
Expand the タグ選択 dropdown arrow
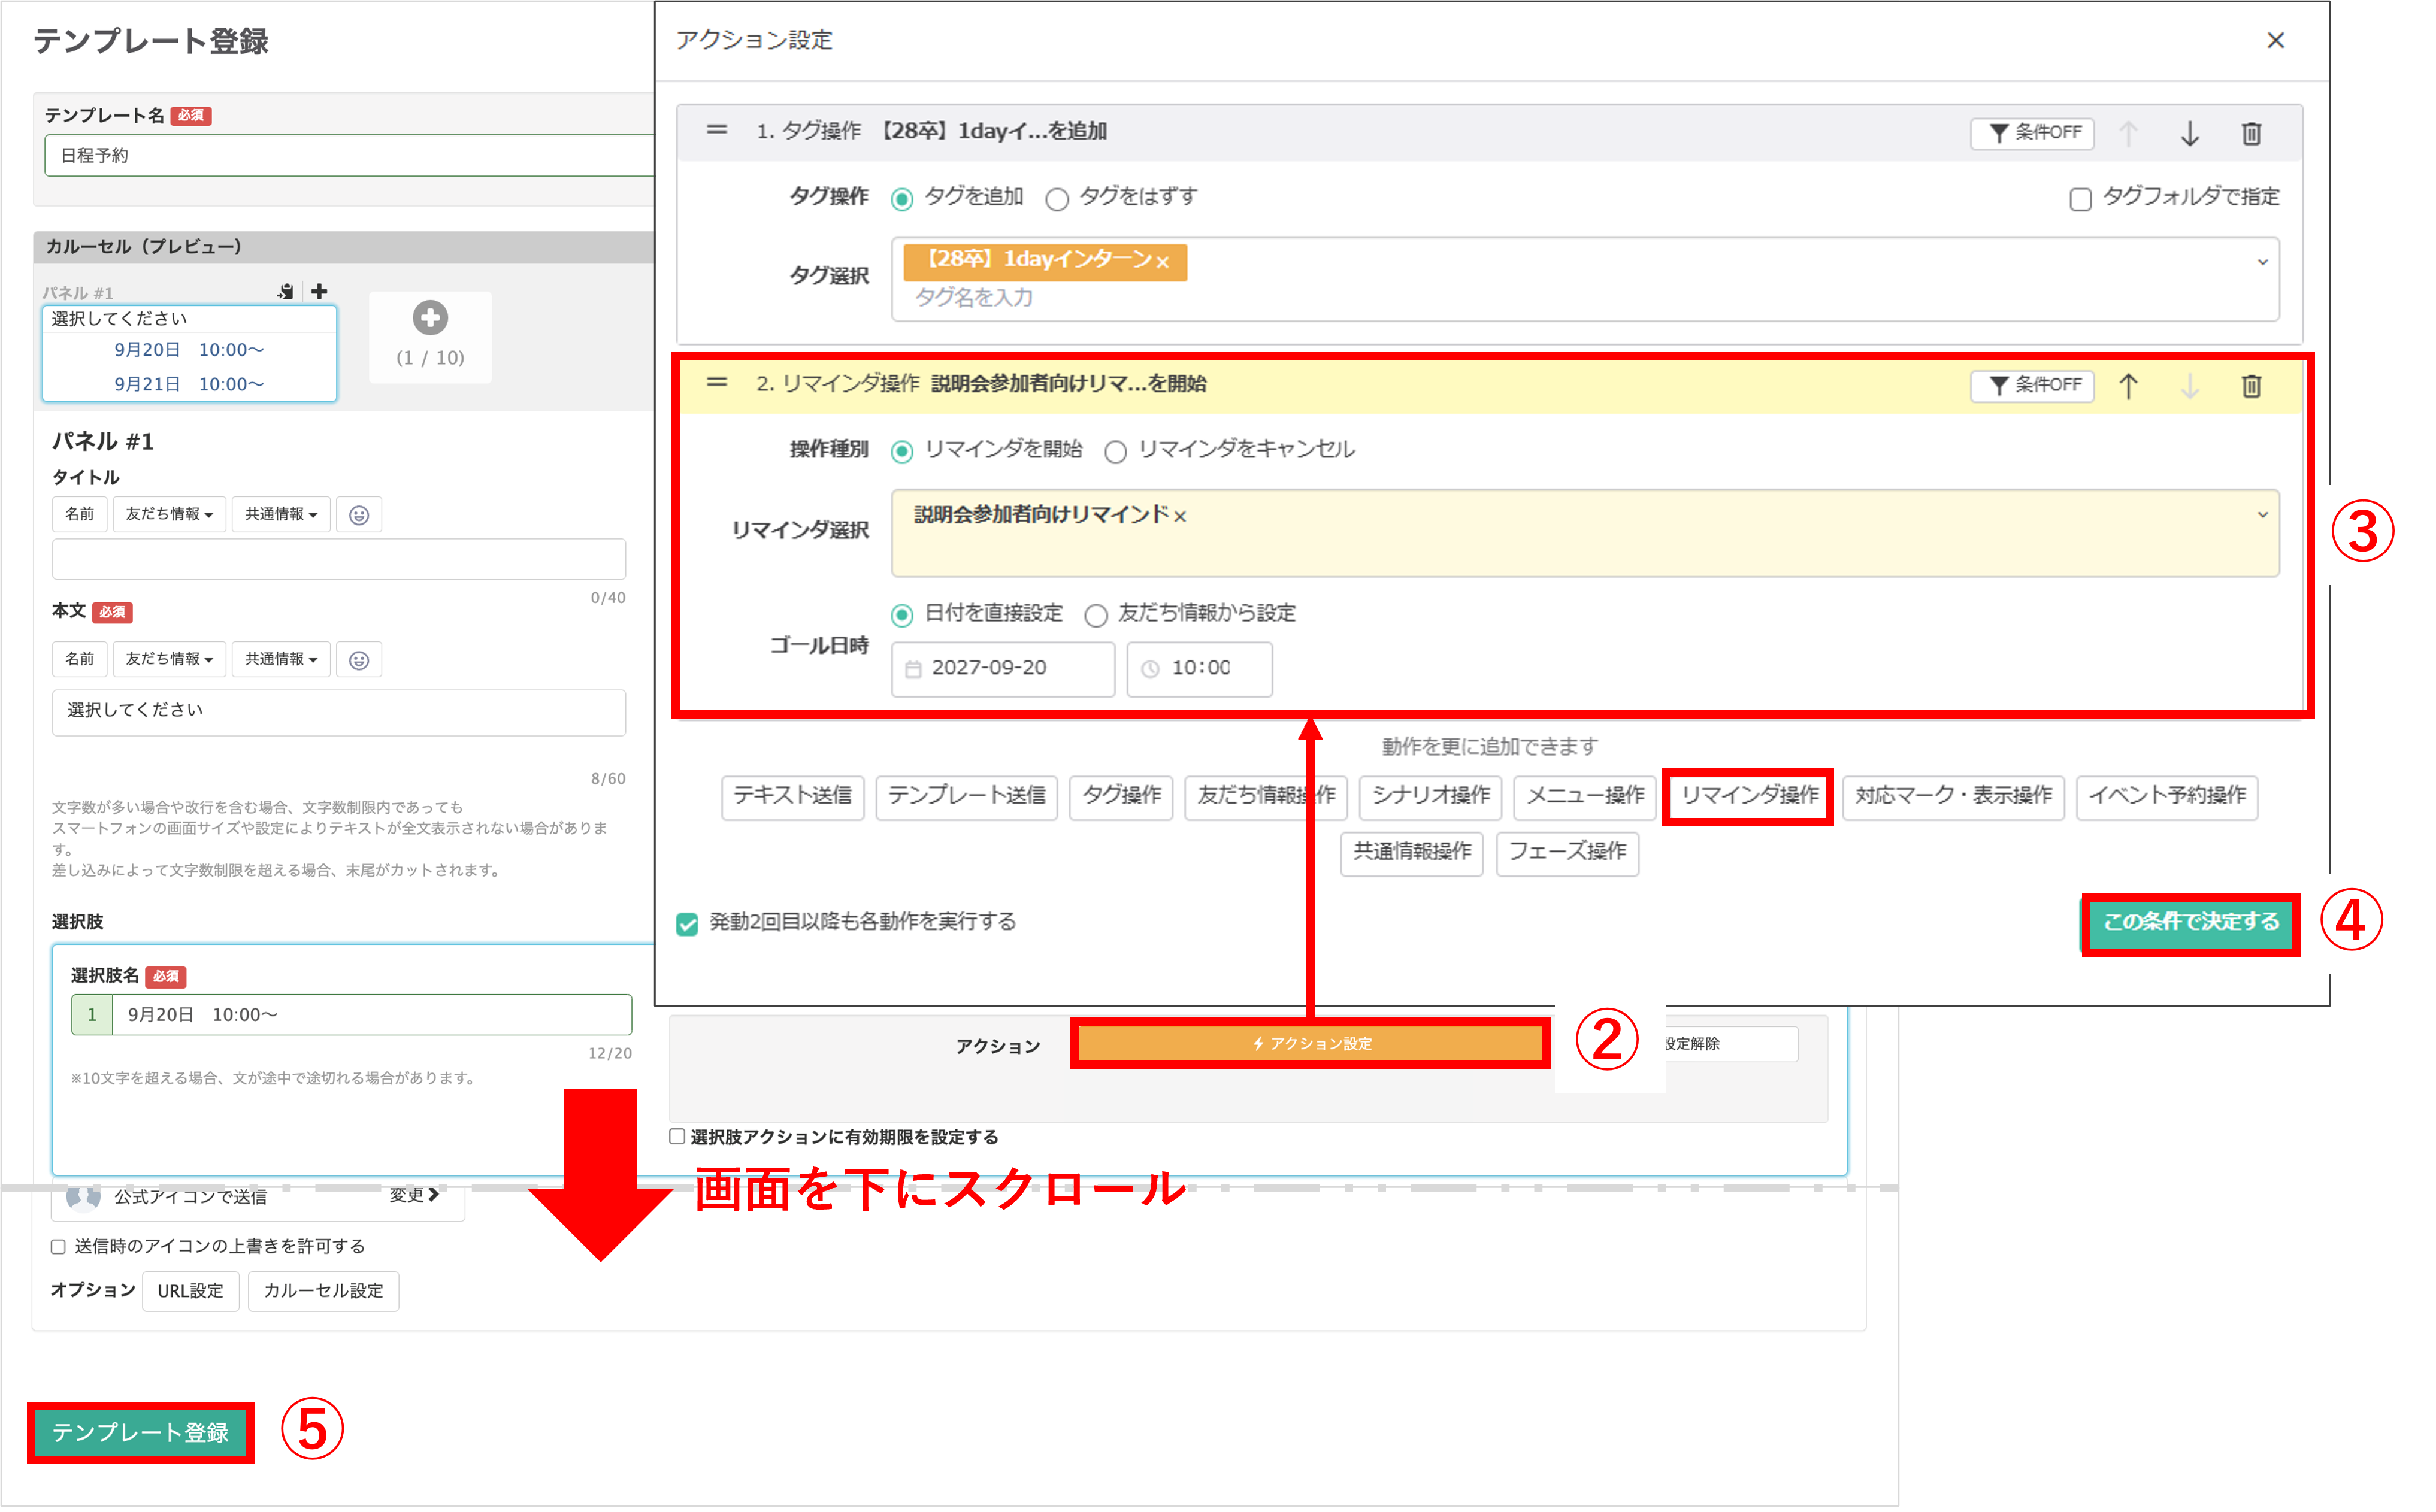point(2262,262)
